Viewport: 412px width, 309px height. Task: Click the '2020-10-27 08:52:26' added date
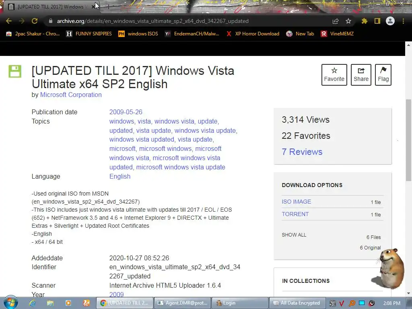139,258
